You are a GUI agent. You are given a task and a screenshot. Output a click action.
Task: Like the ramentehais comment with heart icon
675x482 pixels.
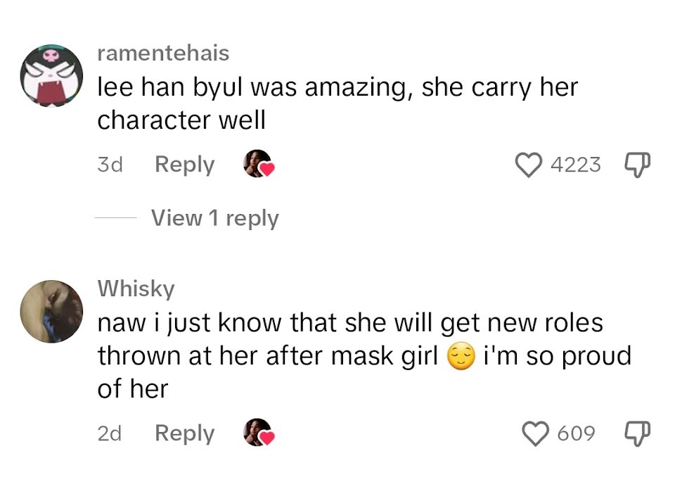pos(529,165)
